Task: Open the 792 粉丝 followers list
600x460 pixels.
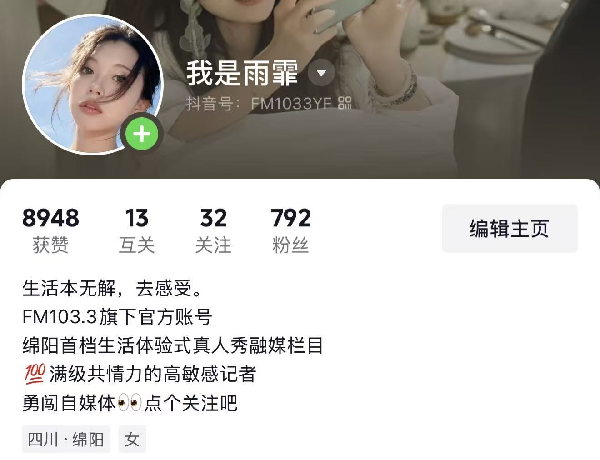Action: (291, 230)
